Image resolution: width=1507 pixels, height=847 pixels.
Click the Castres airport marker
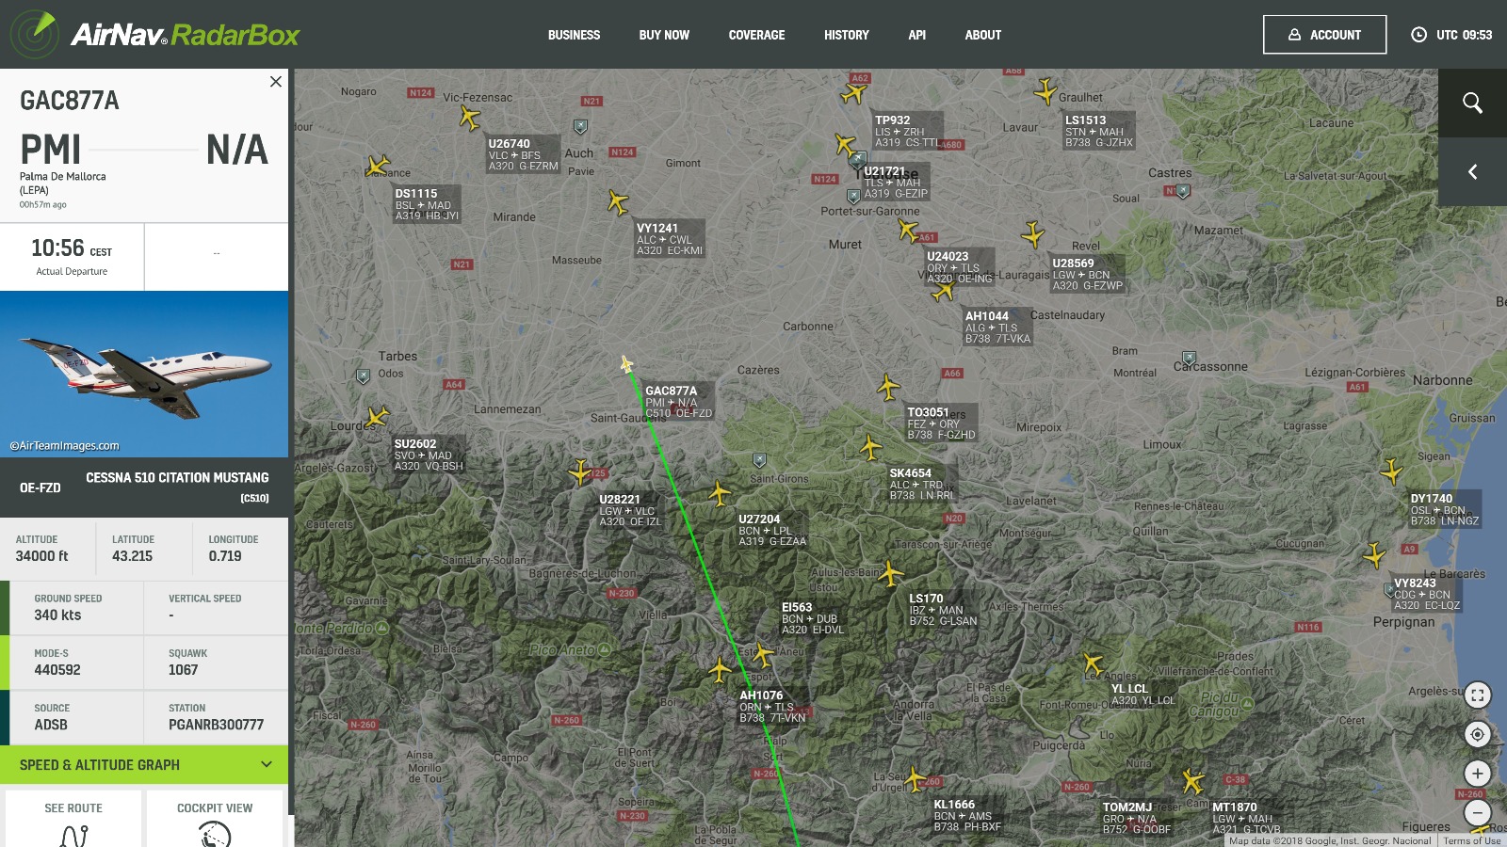pyautogui.click(x=1184, y=191)
